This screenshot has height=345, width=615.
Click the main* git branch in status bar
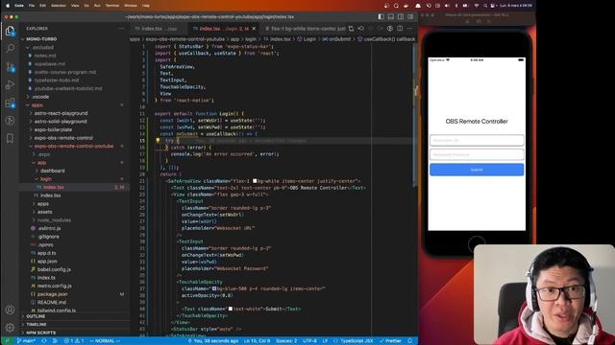pos(26,341)
